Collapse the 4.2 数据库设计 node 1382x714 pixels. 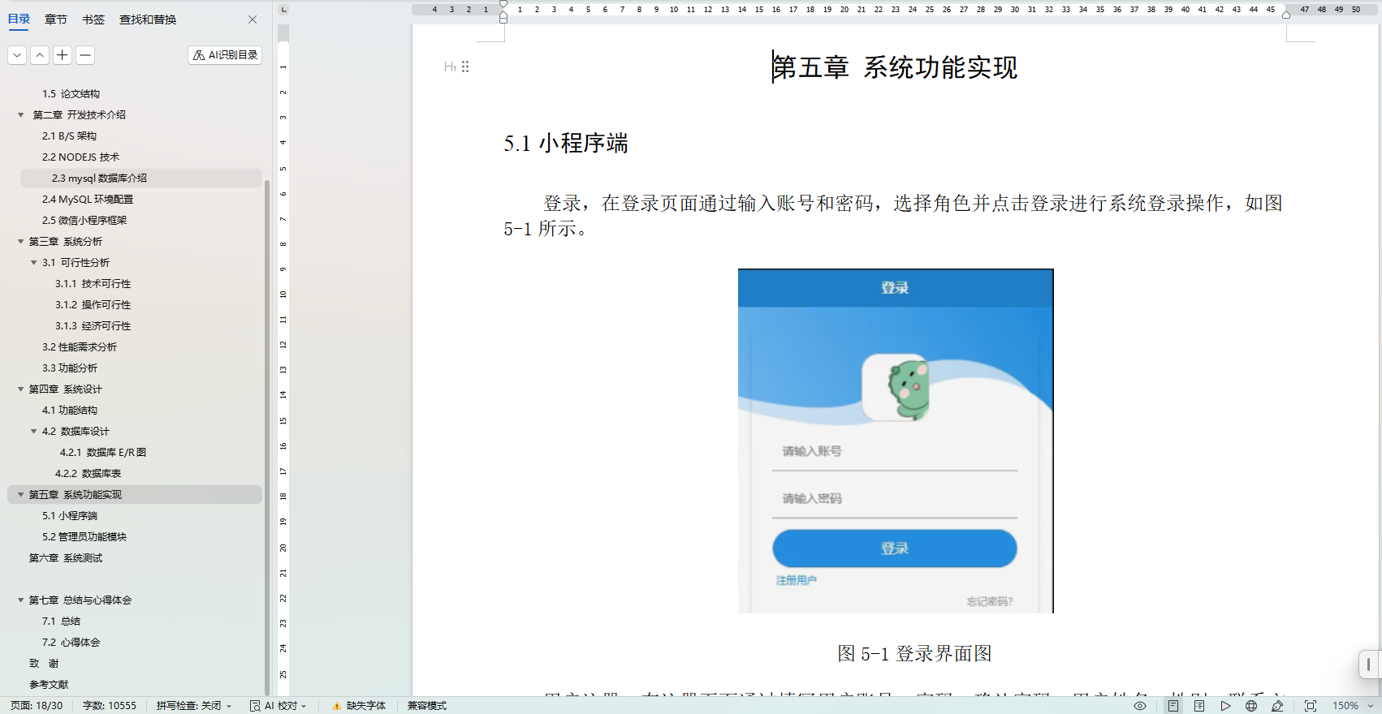click(34, 432)
